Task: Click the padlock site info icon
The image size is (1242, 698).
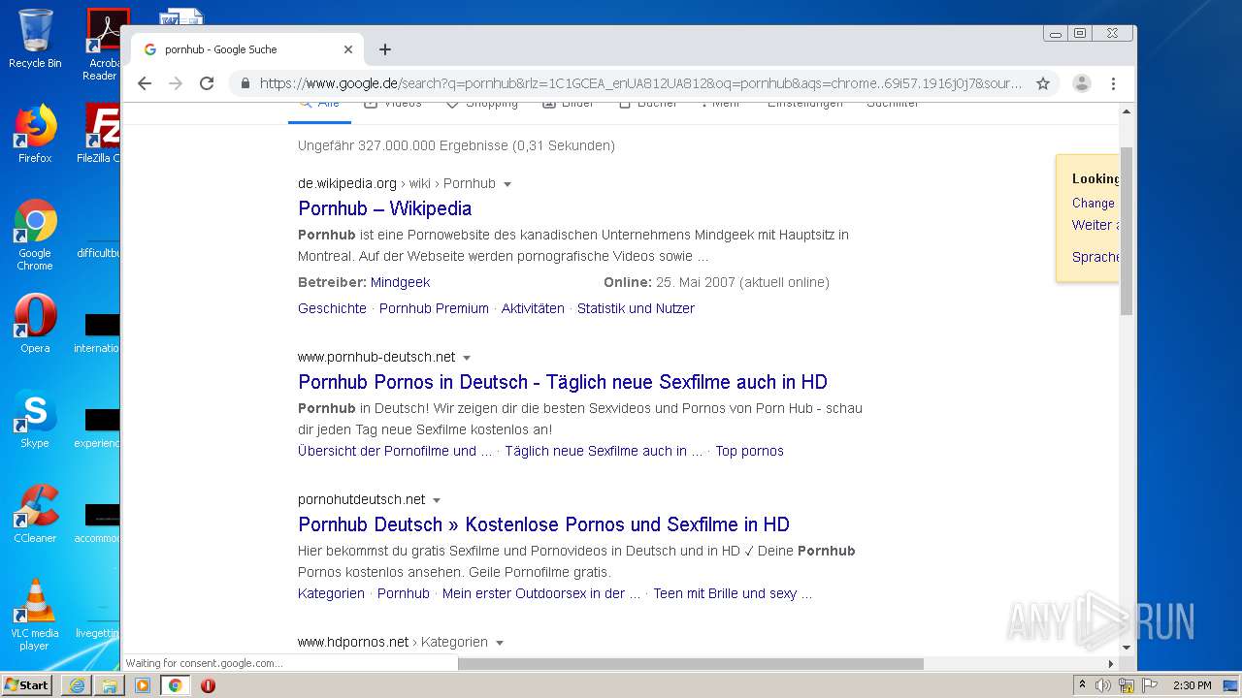Action: pos(245,83)
